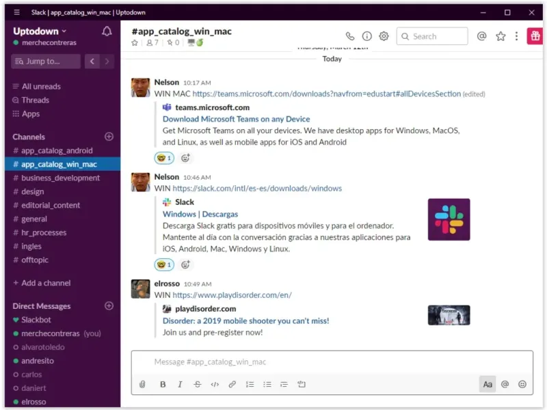The width and height of the screenshot is (547, 410).
Task: Open the hr_processes channel
Action: click(44, 232)
